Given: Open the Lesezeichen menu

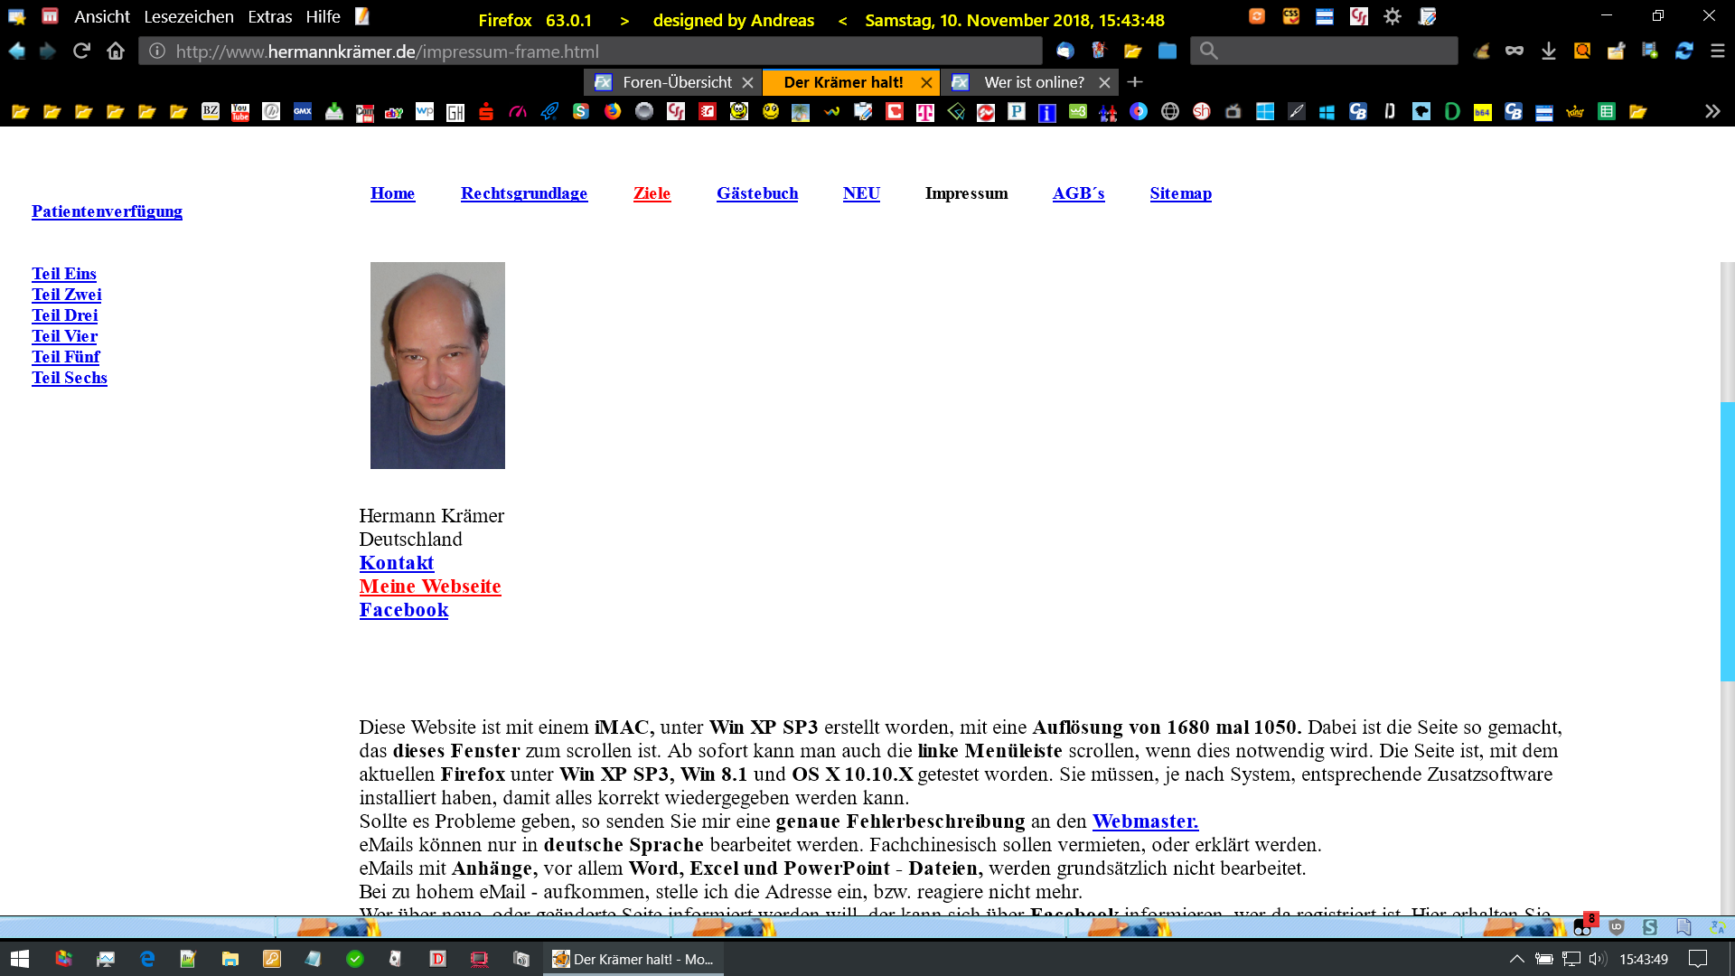Looking at the screenshot, I should coord(188,17).
